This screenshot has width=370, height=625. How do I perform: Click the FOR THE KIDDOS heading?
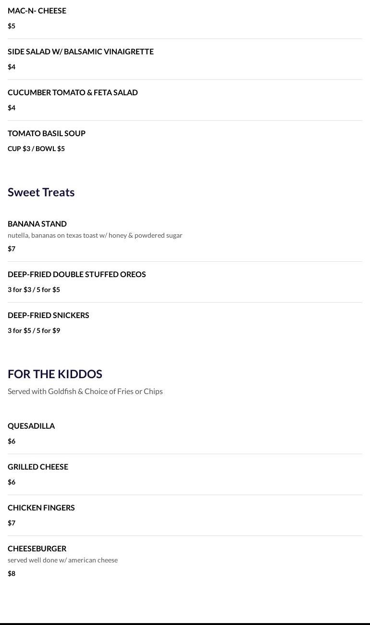(x=55, y=374)
